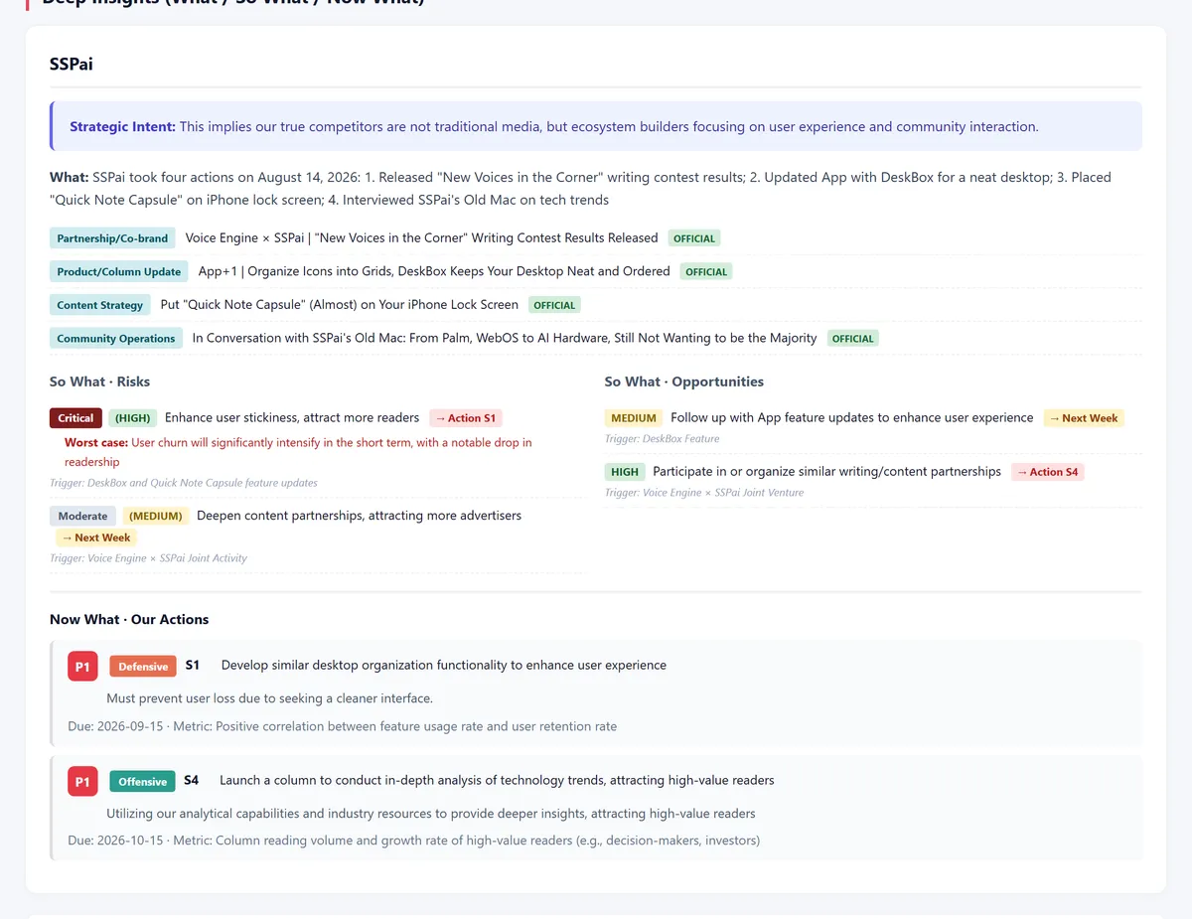Click Must prevent user loss description
This screenshot has height=919, width=1192.
270,698
